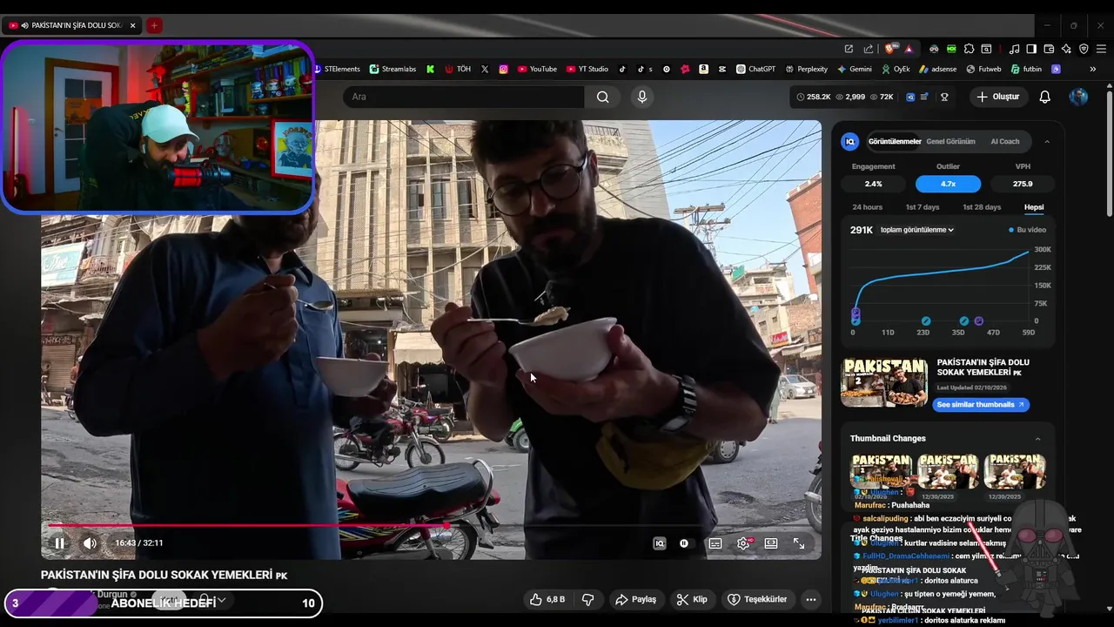Switch the video to full screen
This screenshot has height=627, width=1114.
pyautogui.click(x=799, y=543)
